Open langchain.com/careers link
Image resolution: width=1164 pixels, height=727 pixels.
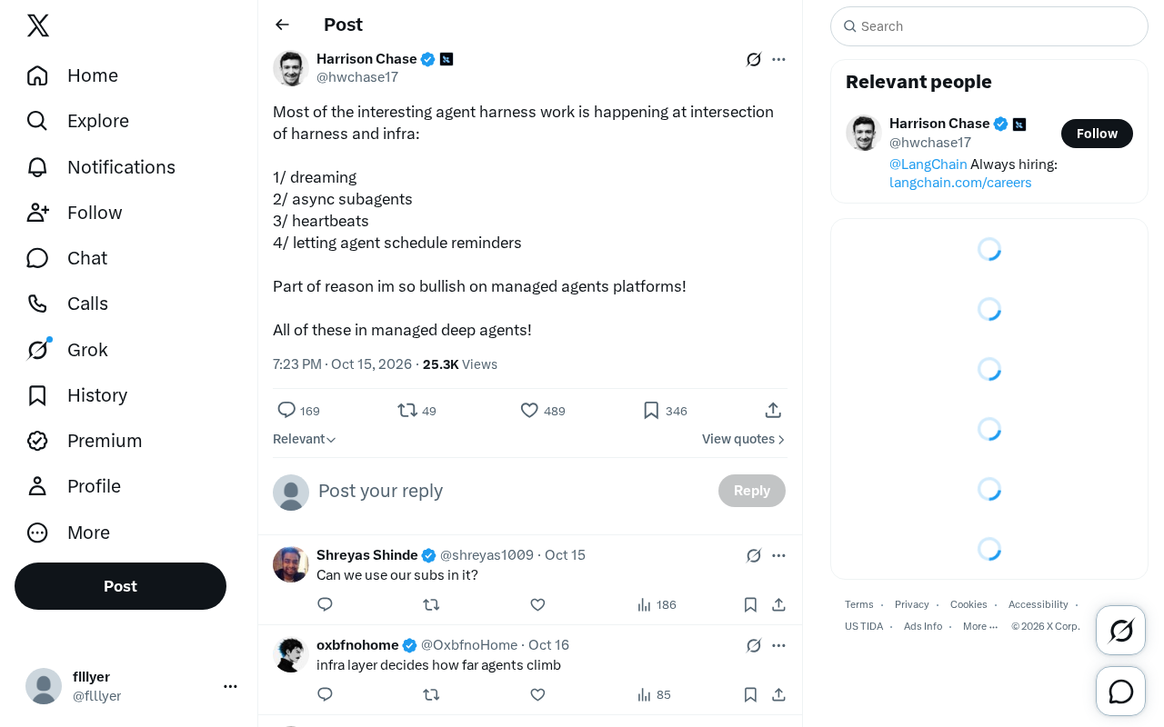coord(960,183)
